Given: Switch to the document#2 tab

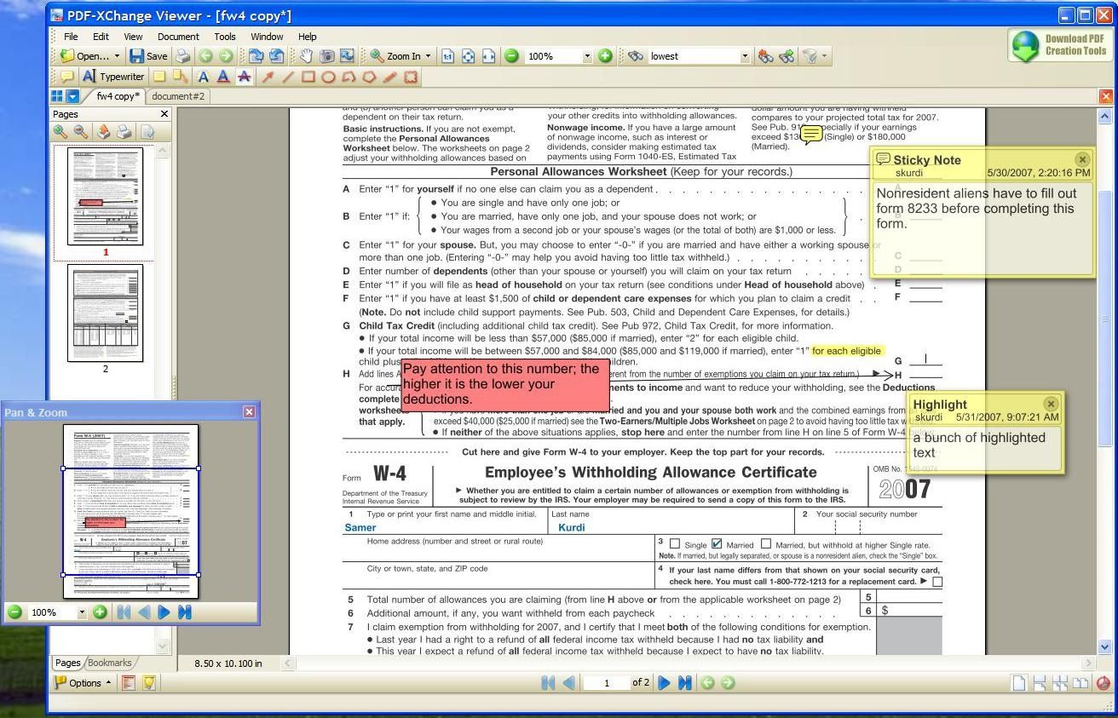Looking at the screenshot, I should tap(178, 96).
